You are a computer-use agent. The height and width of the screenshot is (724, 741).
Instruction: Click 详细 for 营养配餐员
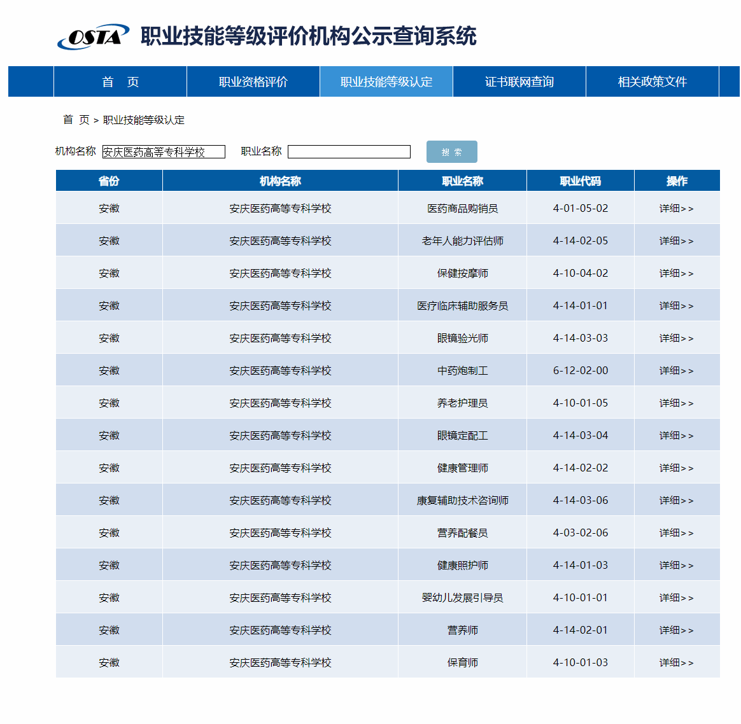[x=676, y=533]
